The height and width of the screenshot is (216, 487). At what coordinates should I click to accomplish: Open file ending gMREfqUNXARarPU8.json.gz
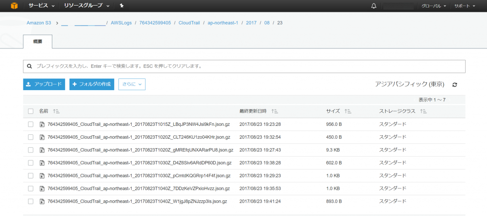(x=140, y=150)
